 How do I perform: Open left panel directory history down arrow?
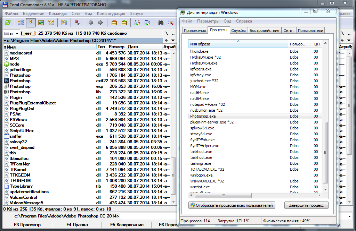click(x=173, y=41)
